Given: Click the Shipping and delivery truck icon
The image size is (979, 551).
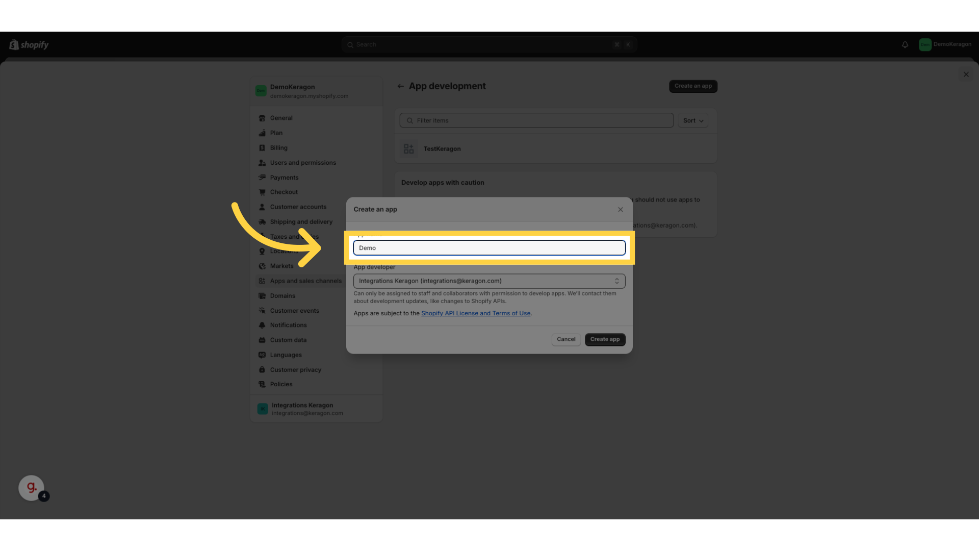Looking at the screenshot, I should tap(262, 222).
